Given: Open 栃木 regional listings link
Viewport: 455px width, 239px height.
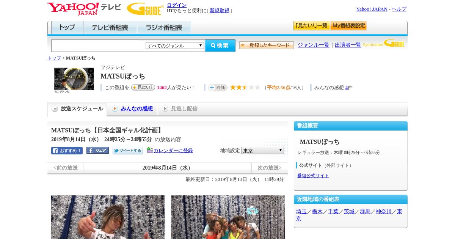Looking at the screenshot, I should click(317, 211).
